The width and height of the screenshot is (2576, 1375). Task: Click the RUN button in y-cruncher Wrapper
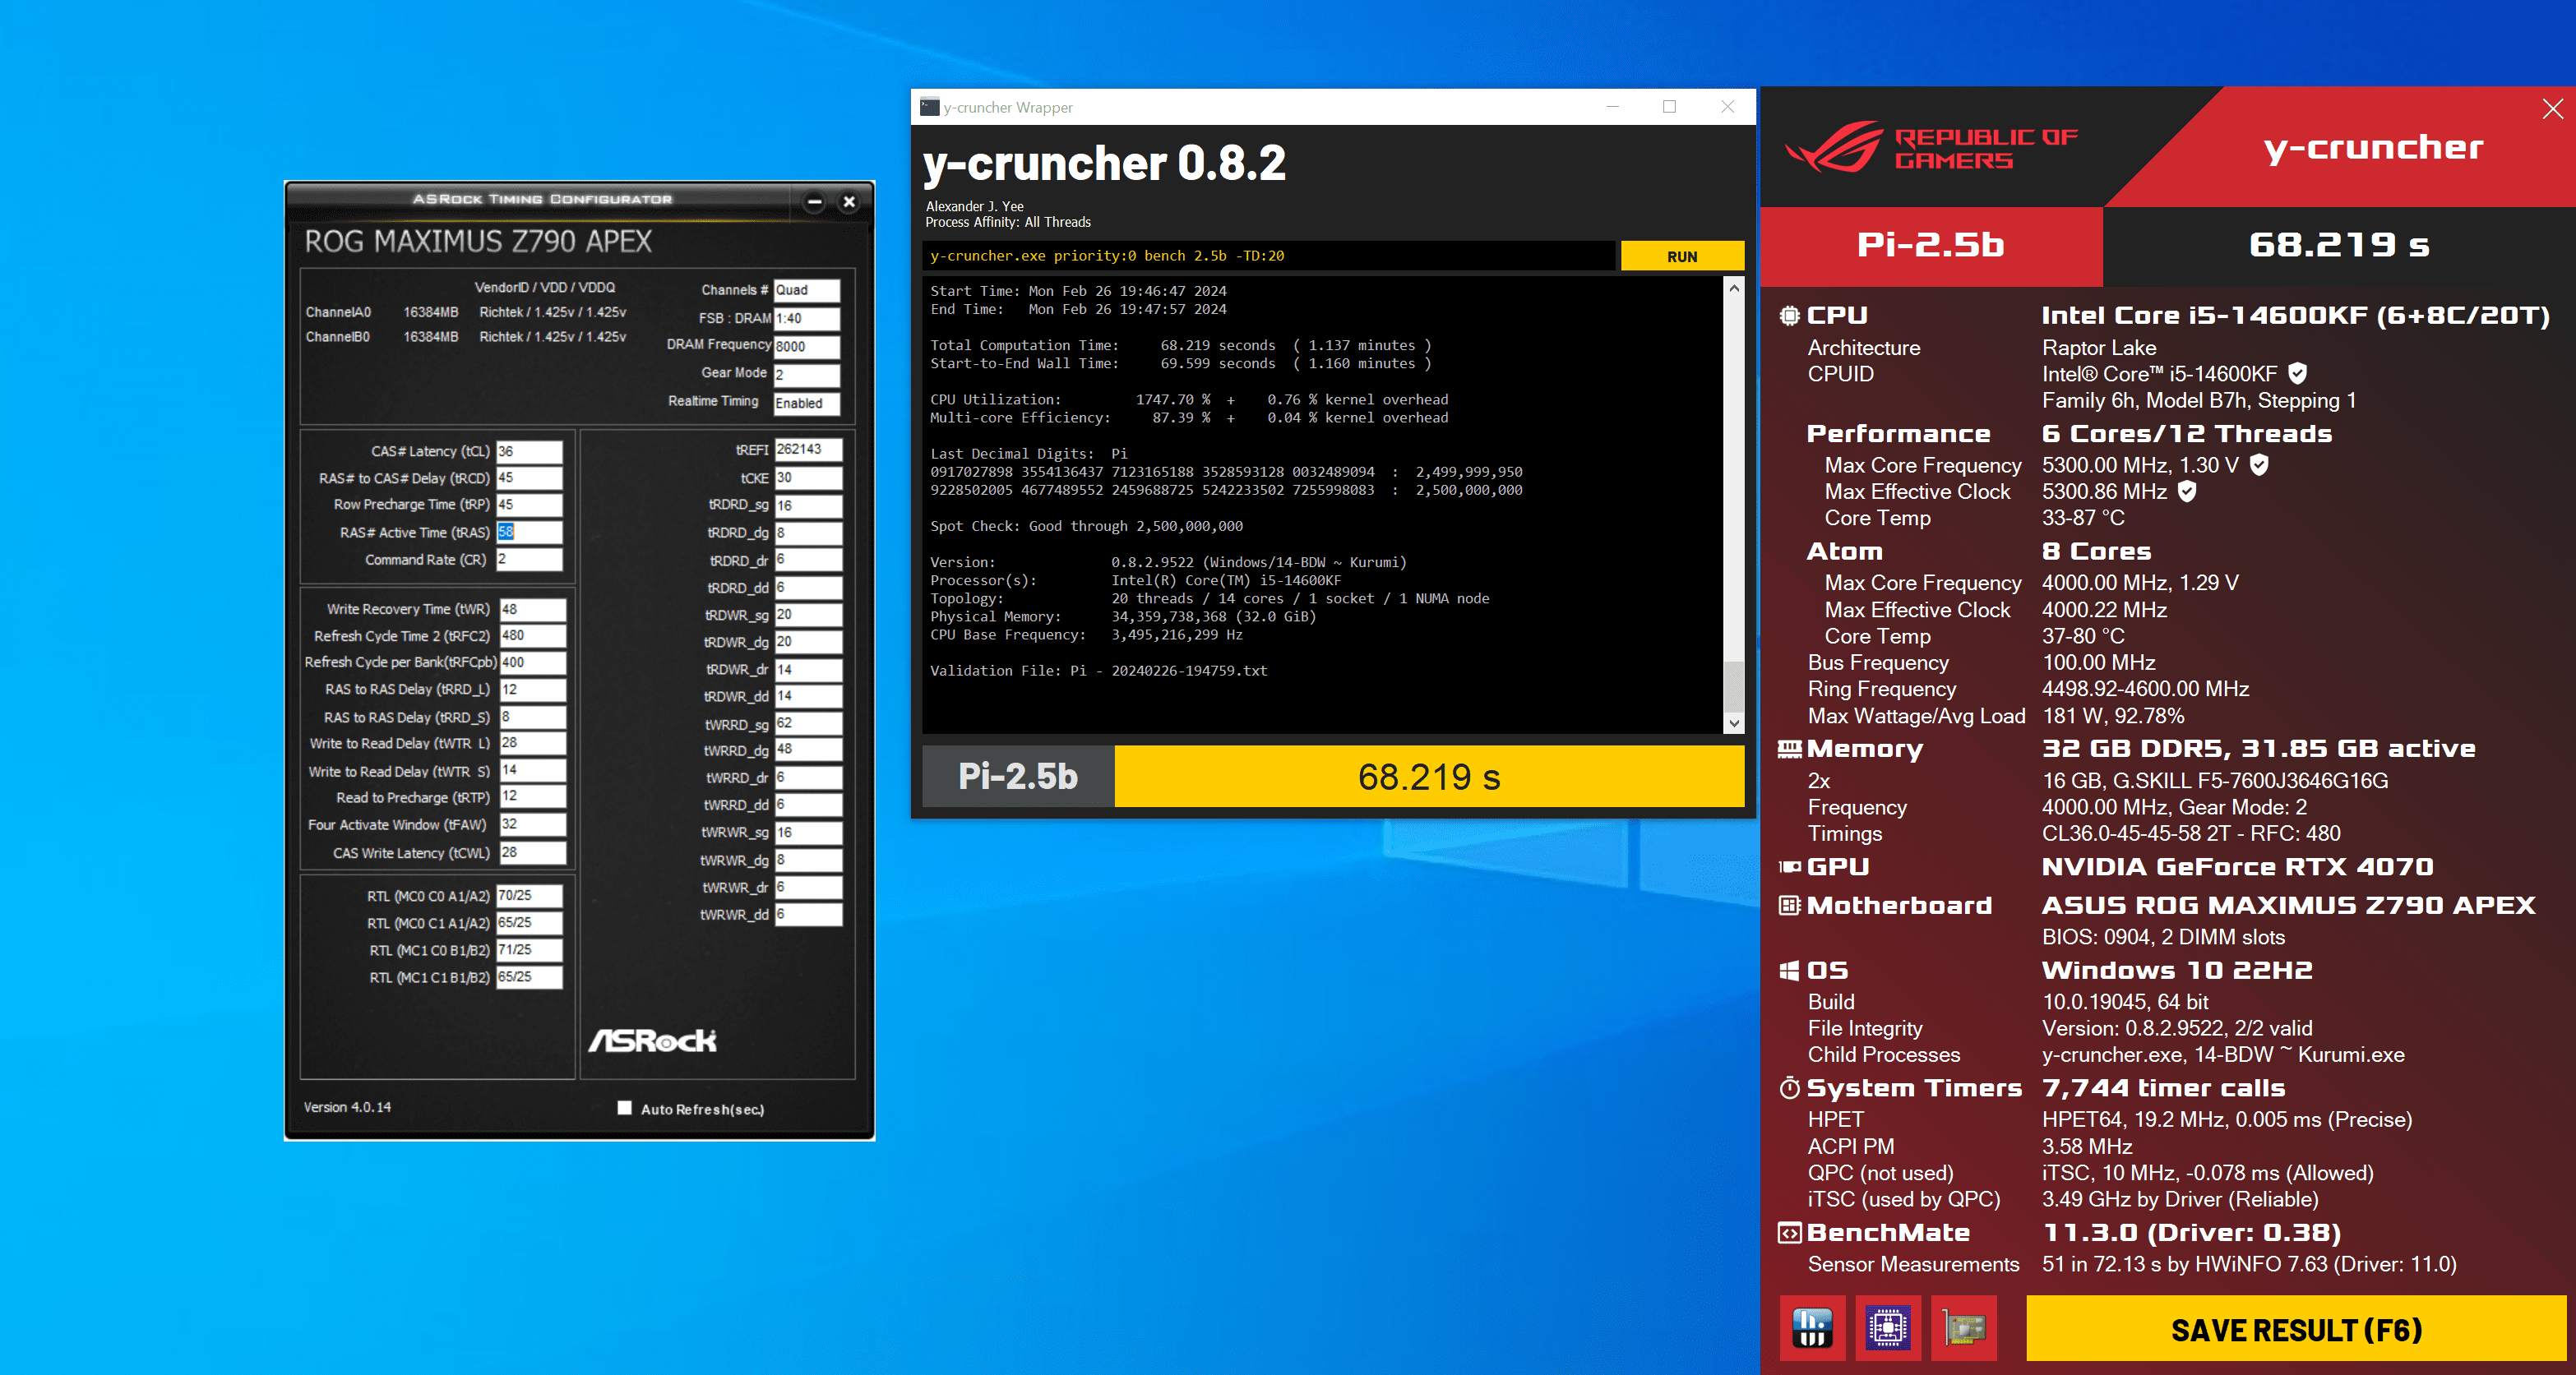click(x=1682, y=256)
